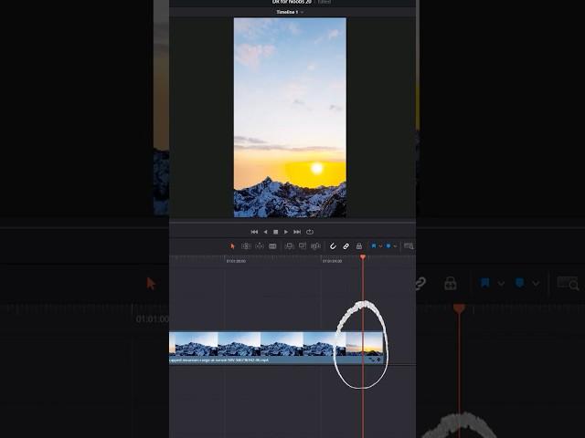Toggle magnet snapping

pyautogui.click(x=333, y=246)
